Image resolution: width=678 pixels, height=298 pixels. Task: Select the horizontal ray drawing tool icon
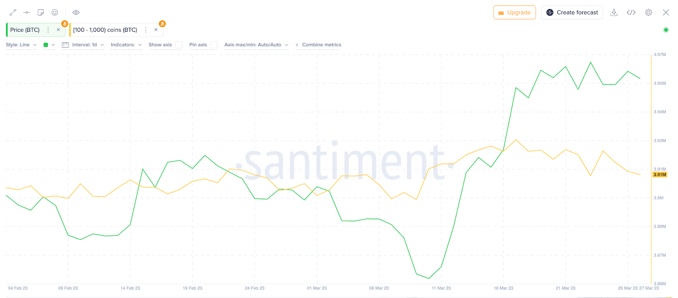pos(27,12)
